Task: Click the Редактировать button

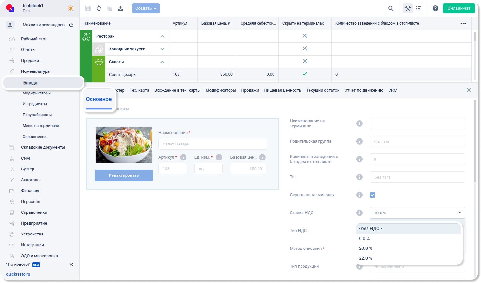Action: point(124,175)
